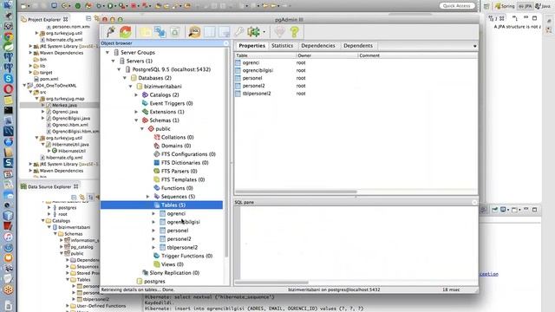This screenshot has width=555, height=312.
Task: Open Chrome from the macOS dock
Action: tap(9, 36)
